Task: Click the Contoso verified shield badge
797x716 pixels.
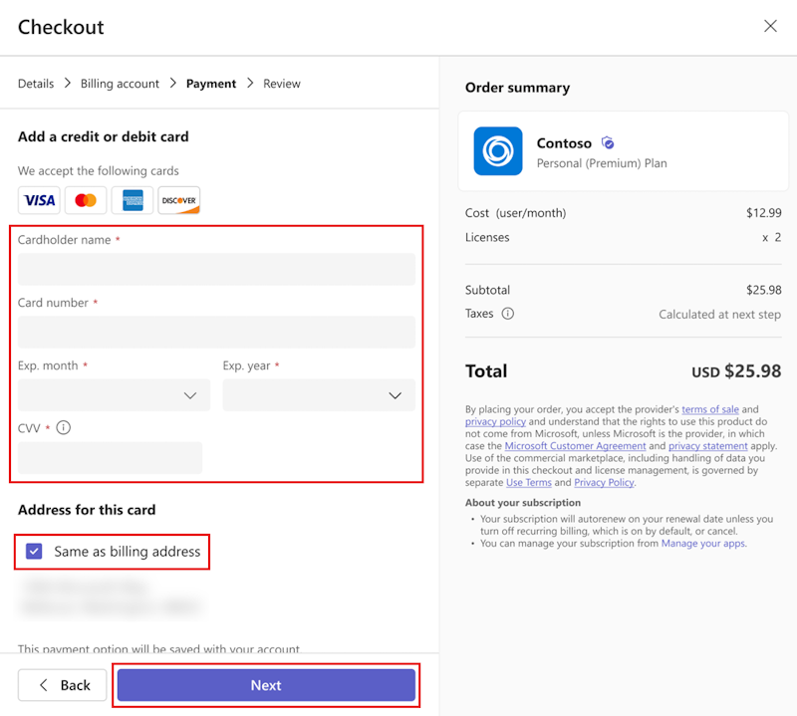Action: [x=608, y=143]
